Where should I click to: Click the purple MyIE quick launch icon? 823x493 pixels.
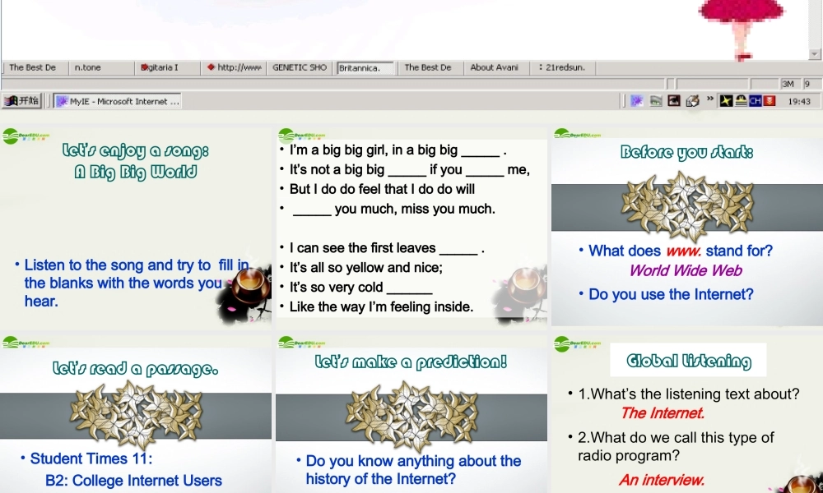637,101
